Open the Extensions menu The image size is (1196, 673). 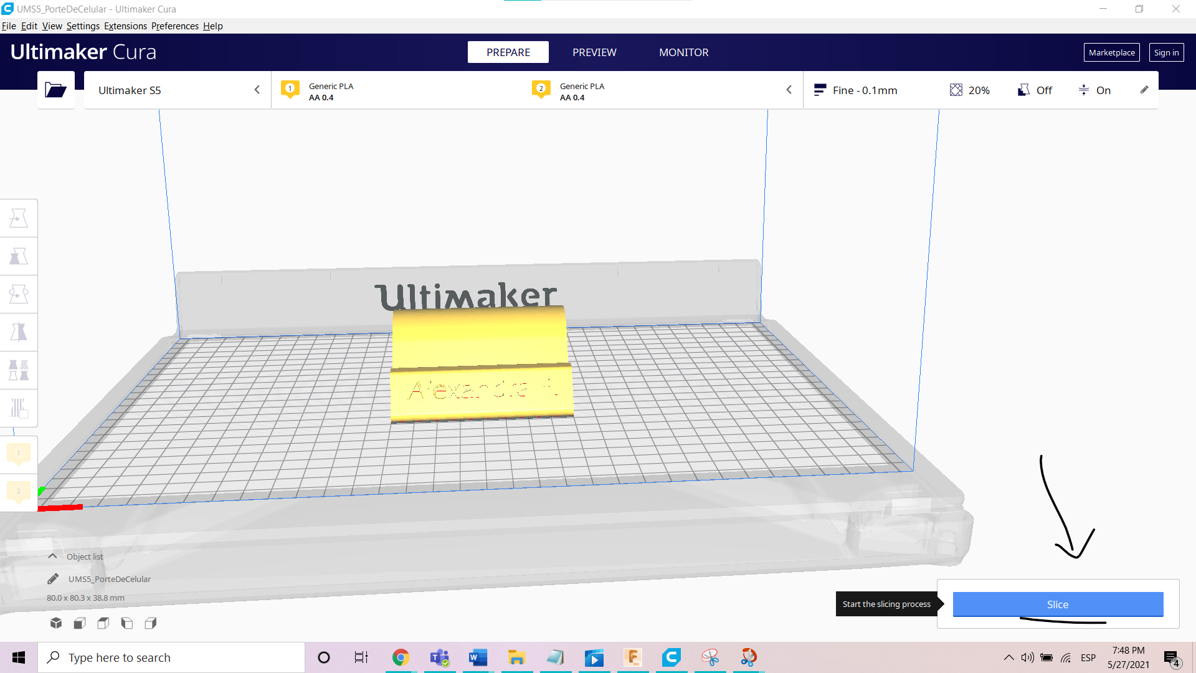coord(125,26)
